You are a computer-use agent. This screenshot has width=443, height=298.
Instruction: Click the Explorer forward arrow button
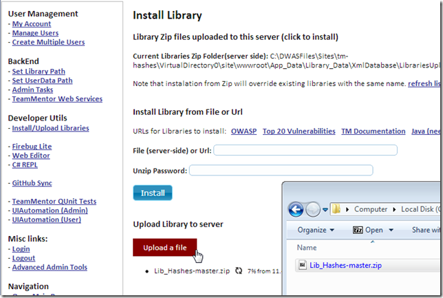tap(313, 209)
